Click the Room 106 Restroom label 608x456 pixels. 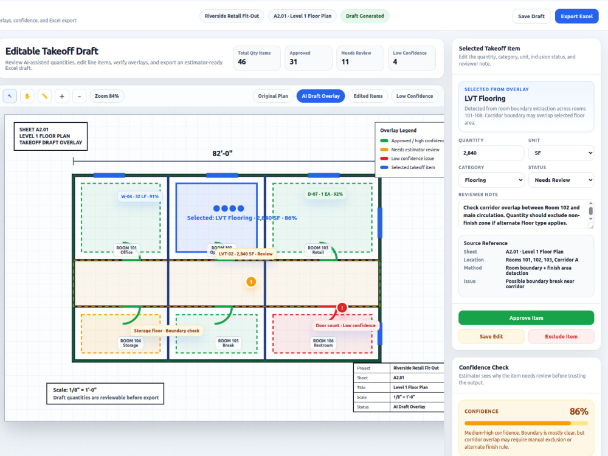[323, 343]
